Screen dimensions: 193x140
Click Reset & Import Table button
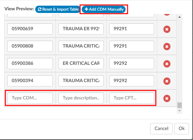pos(58,9)
